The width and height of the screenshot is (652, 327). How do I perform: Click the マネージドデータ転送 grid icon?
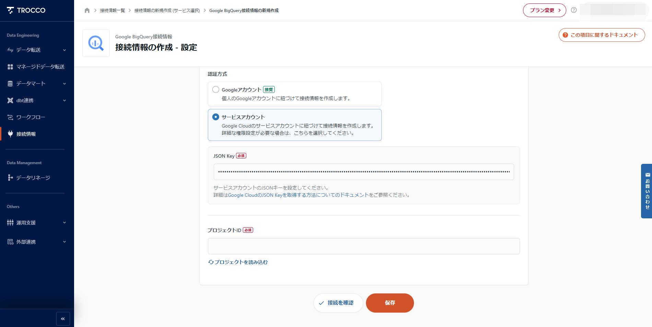pyautogui.click(x=10, y=67)
